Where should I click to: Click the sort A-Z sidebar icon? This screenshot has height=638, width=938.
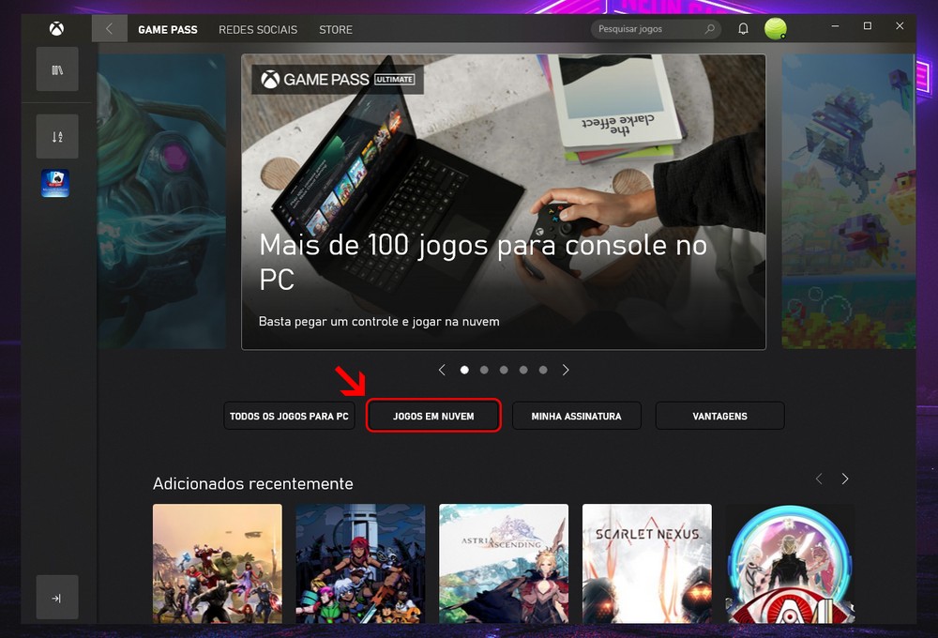[x=56, y=137]
